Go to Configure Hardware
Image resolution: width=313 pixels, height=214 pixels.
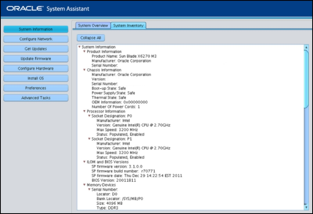(36, 68)
